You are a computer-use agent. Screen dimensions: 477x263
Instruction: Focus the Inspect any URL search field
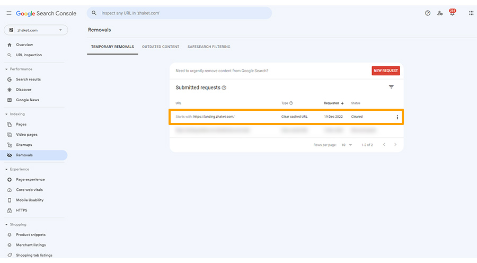(x=180, y=13)
